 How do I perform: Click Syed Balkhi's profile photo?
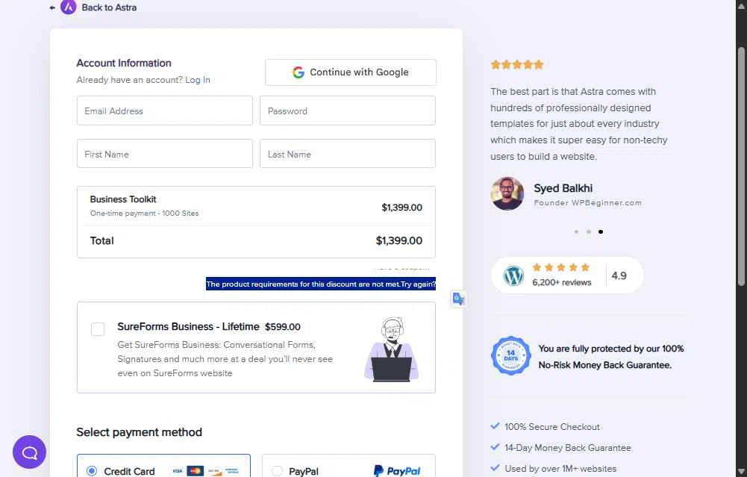tap(507, 193)
